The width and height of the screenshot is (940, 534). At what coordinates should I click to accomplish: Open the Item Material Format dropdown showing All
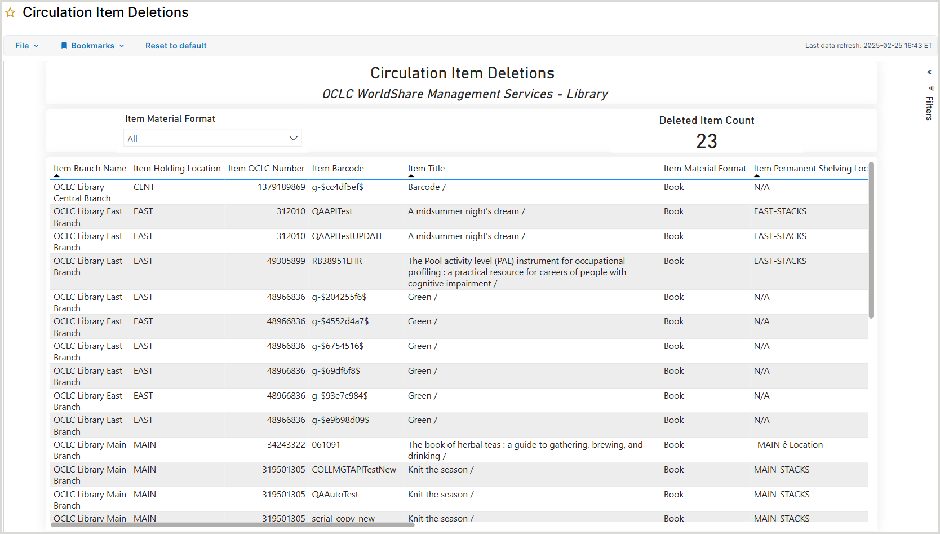pyautogui.click(x=212, y=138)
